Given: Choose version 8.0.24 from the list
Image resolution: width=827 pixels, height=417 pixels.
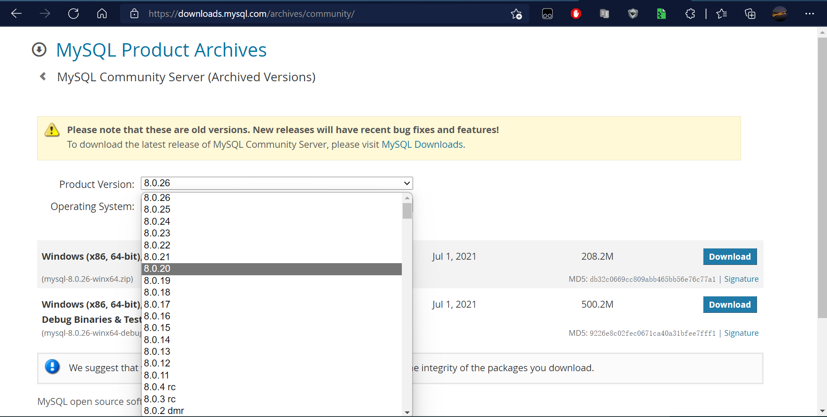Looking at the screenshot, I should (x=272, y=221).
